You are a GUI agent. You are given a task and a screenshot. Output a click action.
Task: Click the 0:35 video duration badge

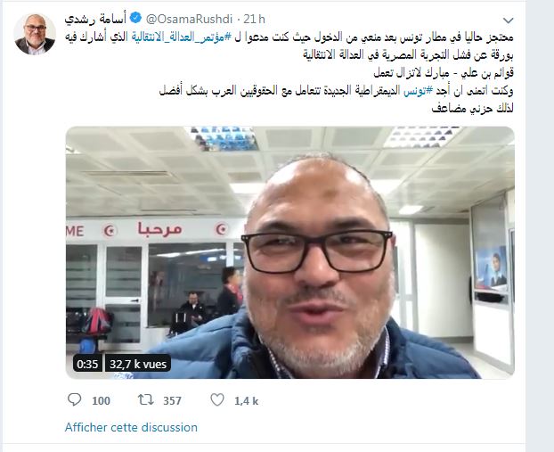pyautogui.click(x=87, y=364)
